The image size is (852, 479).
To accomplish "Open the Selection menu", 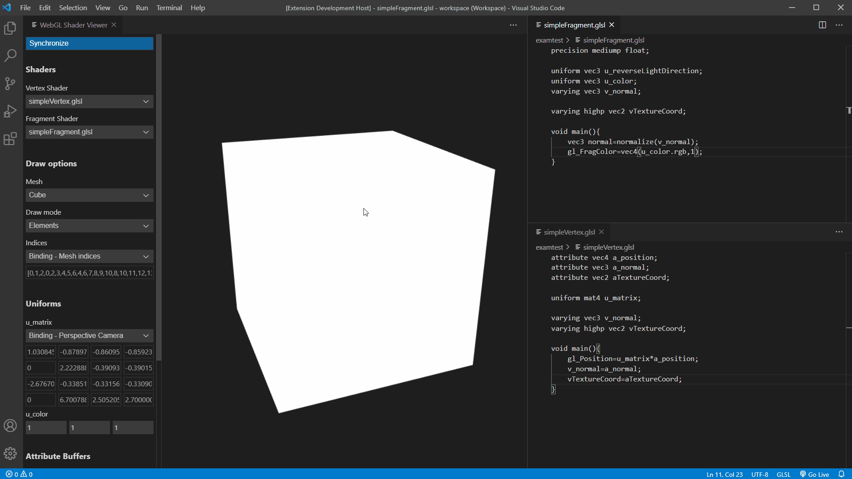I will click(x=73, y=8).
